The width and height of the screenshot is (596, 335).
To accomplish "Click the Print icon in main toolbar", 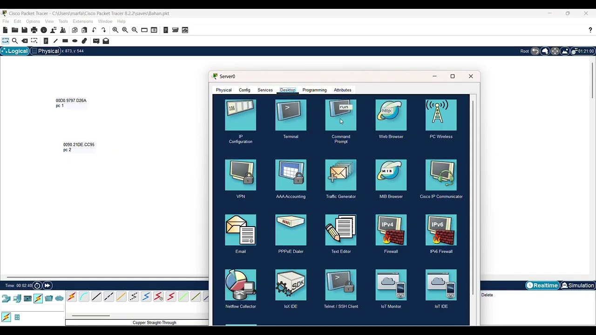I will [x=34, y=30].
